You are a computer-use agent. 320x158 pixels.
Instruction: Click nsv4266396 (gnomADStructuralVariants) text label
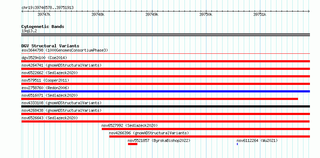149,133
